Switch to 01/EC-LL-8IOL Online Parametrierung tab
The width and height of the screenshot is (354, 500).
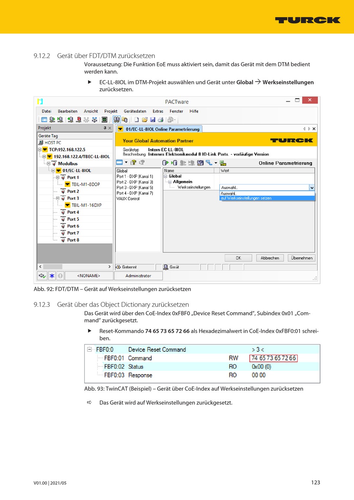pyautogui.click(x=159, y=129)
